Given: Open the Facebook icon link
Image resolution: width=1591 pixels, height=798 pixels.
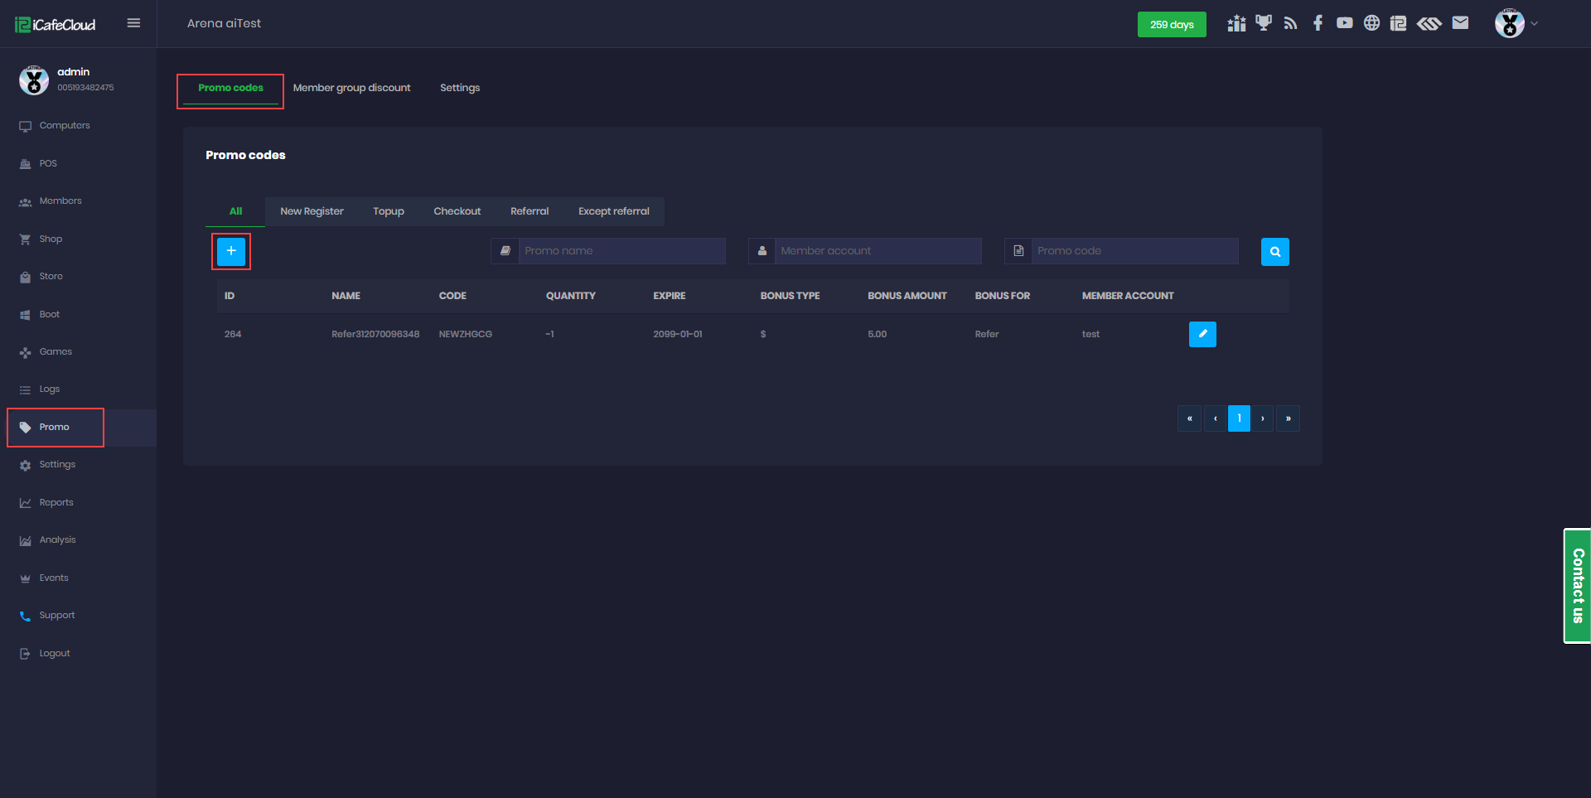Looking at the screenshot, I should 1318,23.
